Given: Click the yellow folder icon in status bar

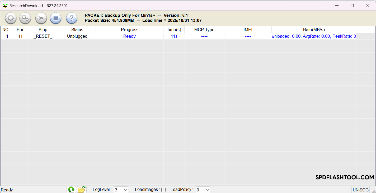Looking at the screenshot, I should 82,190.
